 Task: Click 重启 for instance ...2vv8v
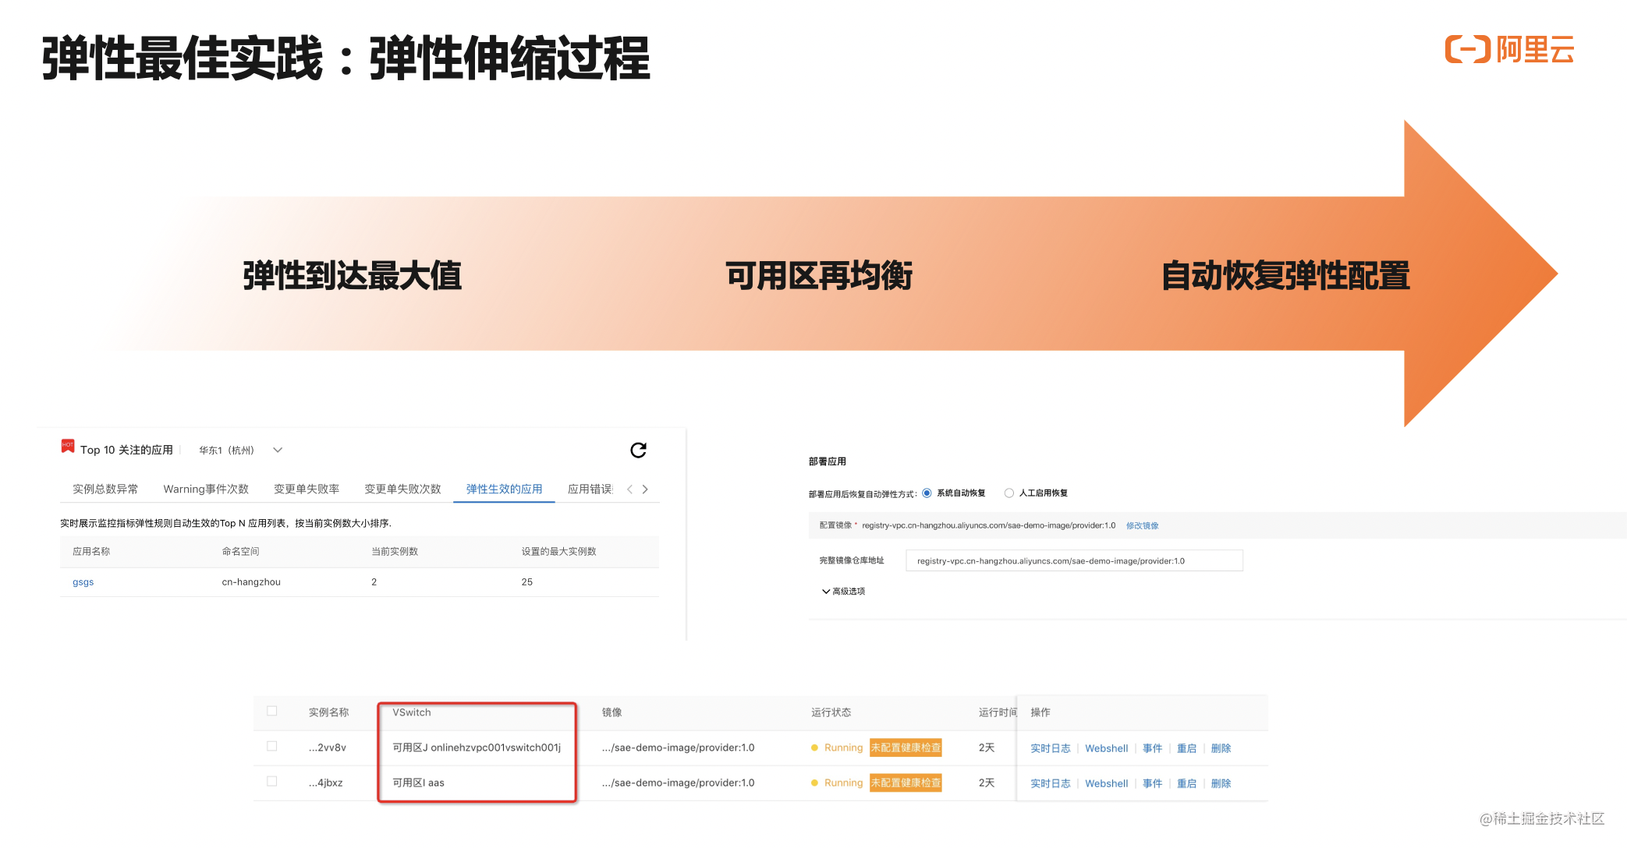click(x=1186, y=748)
